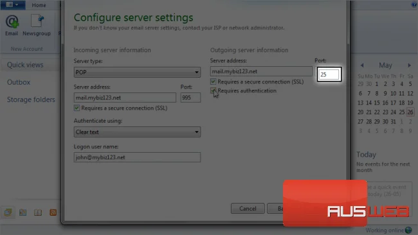Viewport: 418px width, 235px height.
Task: Open the Server type POP dropdown
Action: coord(137,72)
